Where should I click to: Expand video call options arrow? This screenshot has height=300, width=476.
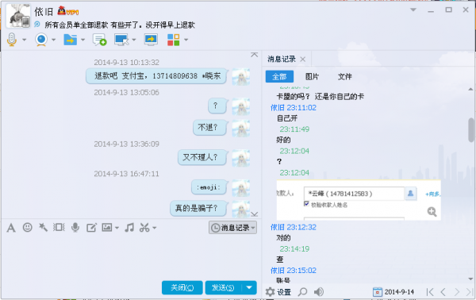point(54,40)
